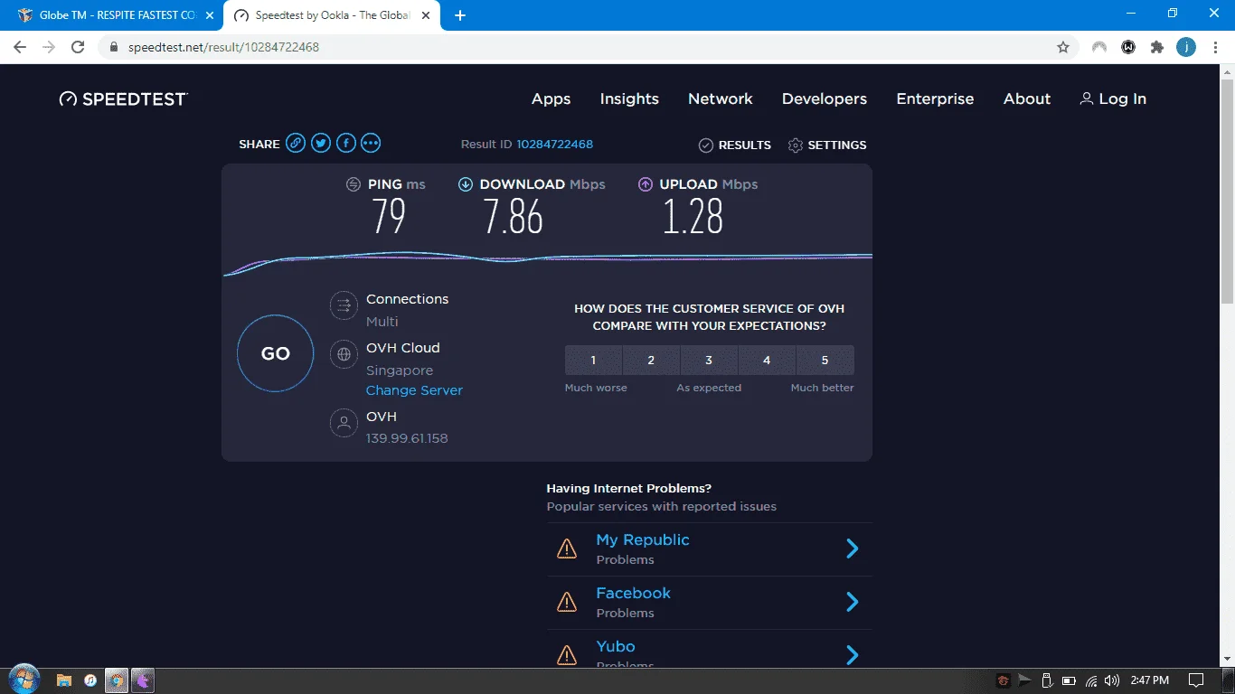Open the grey arc extension icon
1235x694 pixels.
coord(1099,47)
